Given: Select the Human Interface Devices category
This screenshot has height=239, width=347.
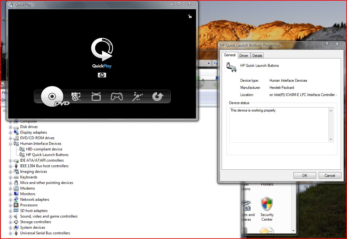Looking at the screenshot, I should coord(41,144).
